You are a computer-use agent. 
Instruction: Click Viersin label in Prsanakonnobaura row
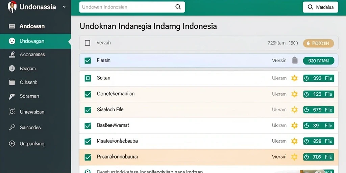(279, 157)
